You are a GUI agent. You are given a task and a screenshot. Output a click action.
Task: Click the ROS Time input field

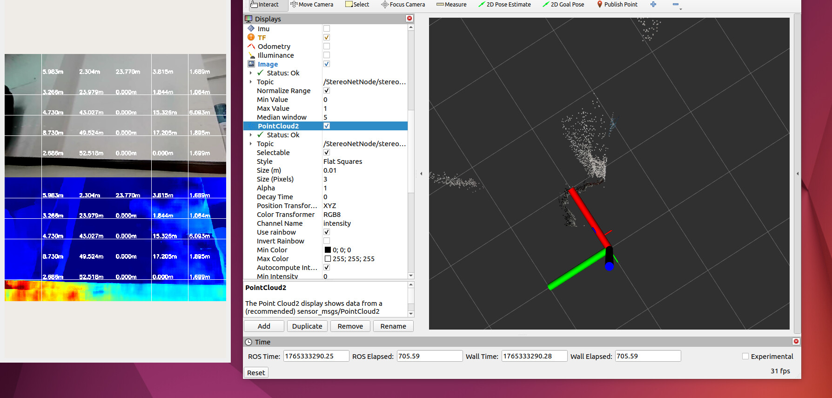coord(316,356)
